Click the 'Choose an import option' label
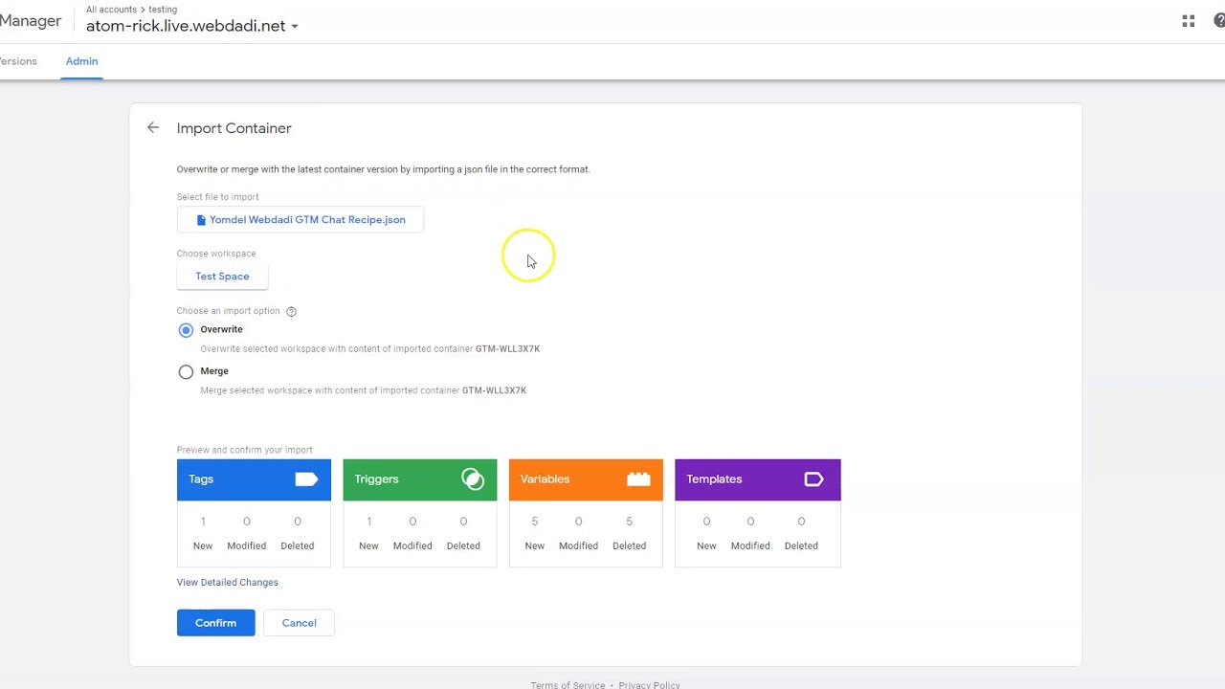Viewport: 1225px width, 689px height. [228, 311]
